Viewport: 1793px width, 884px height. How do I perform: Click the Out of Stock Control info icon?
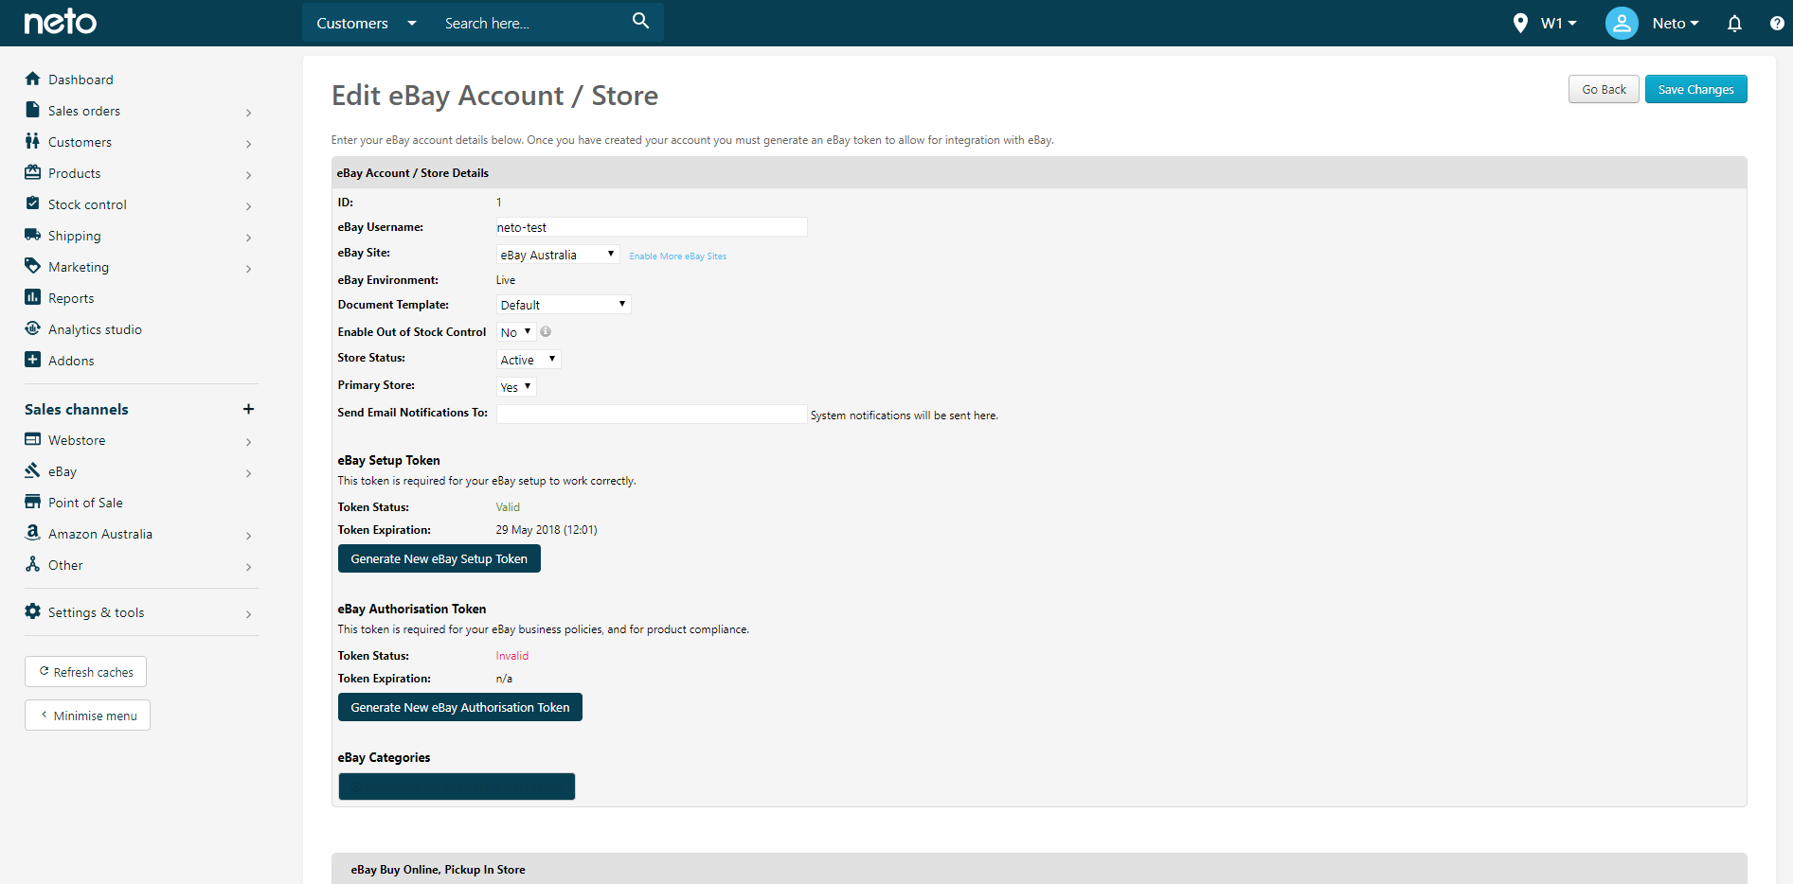(546, 331)
